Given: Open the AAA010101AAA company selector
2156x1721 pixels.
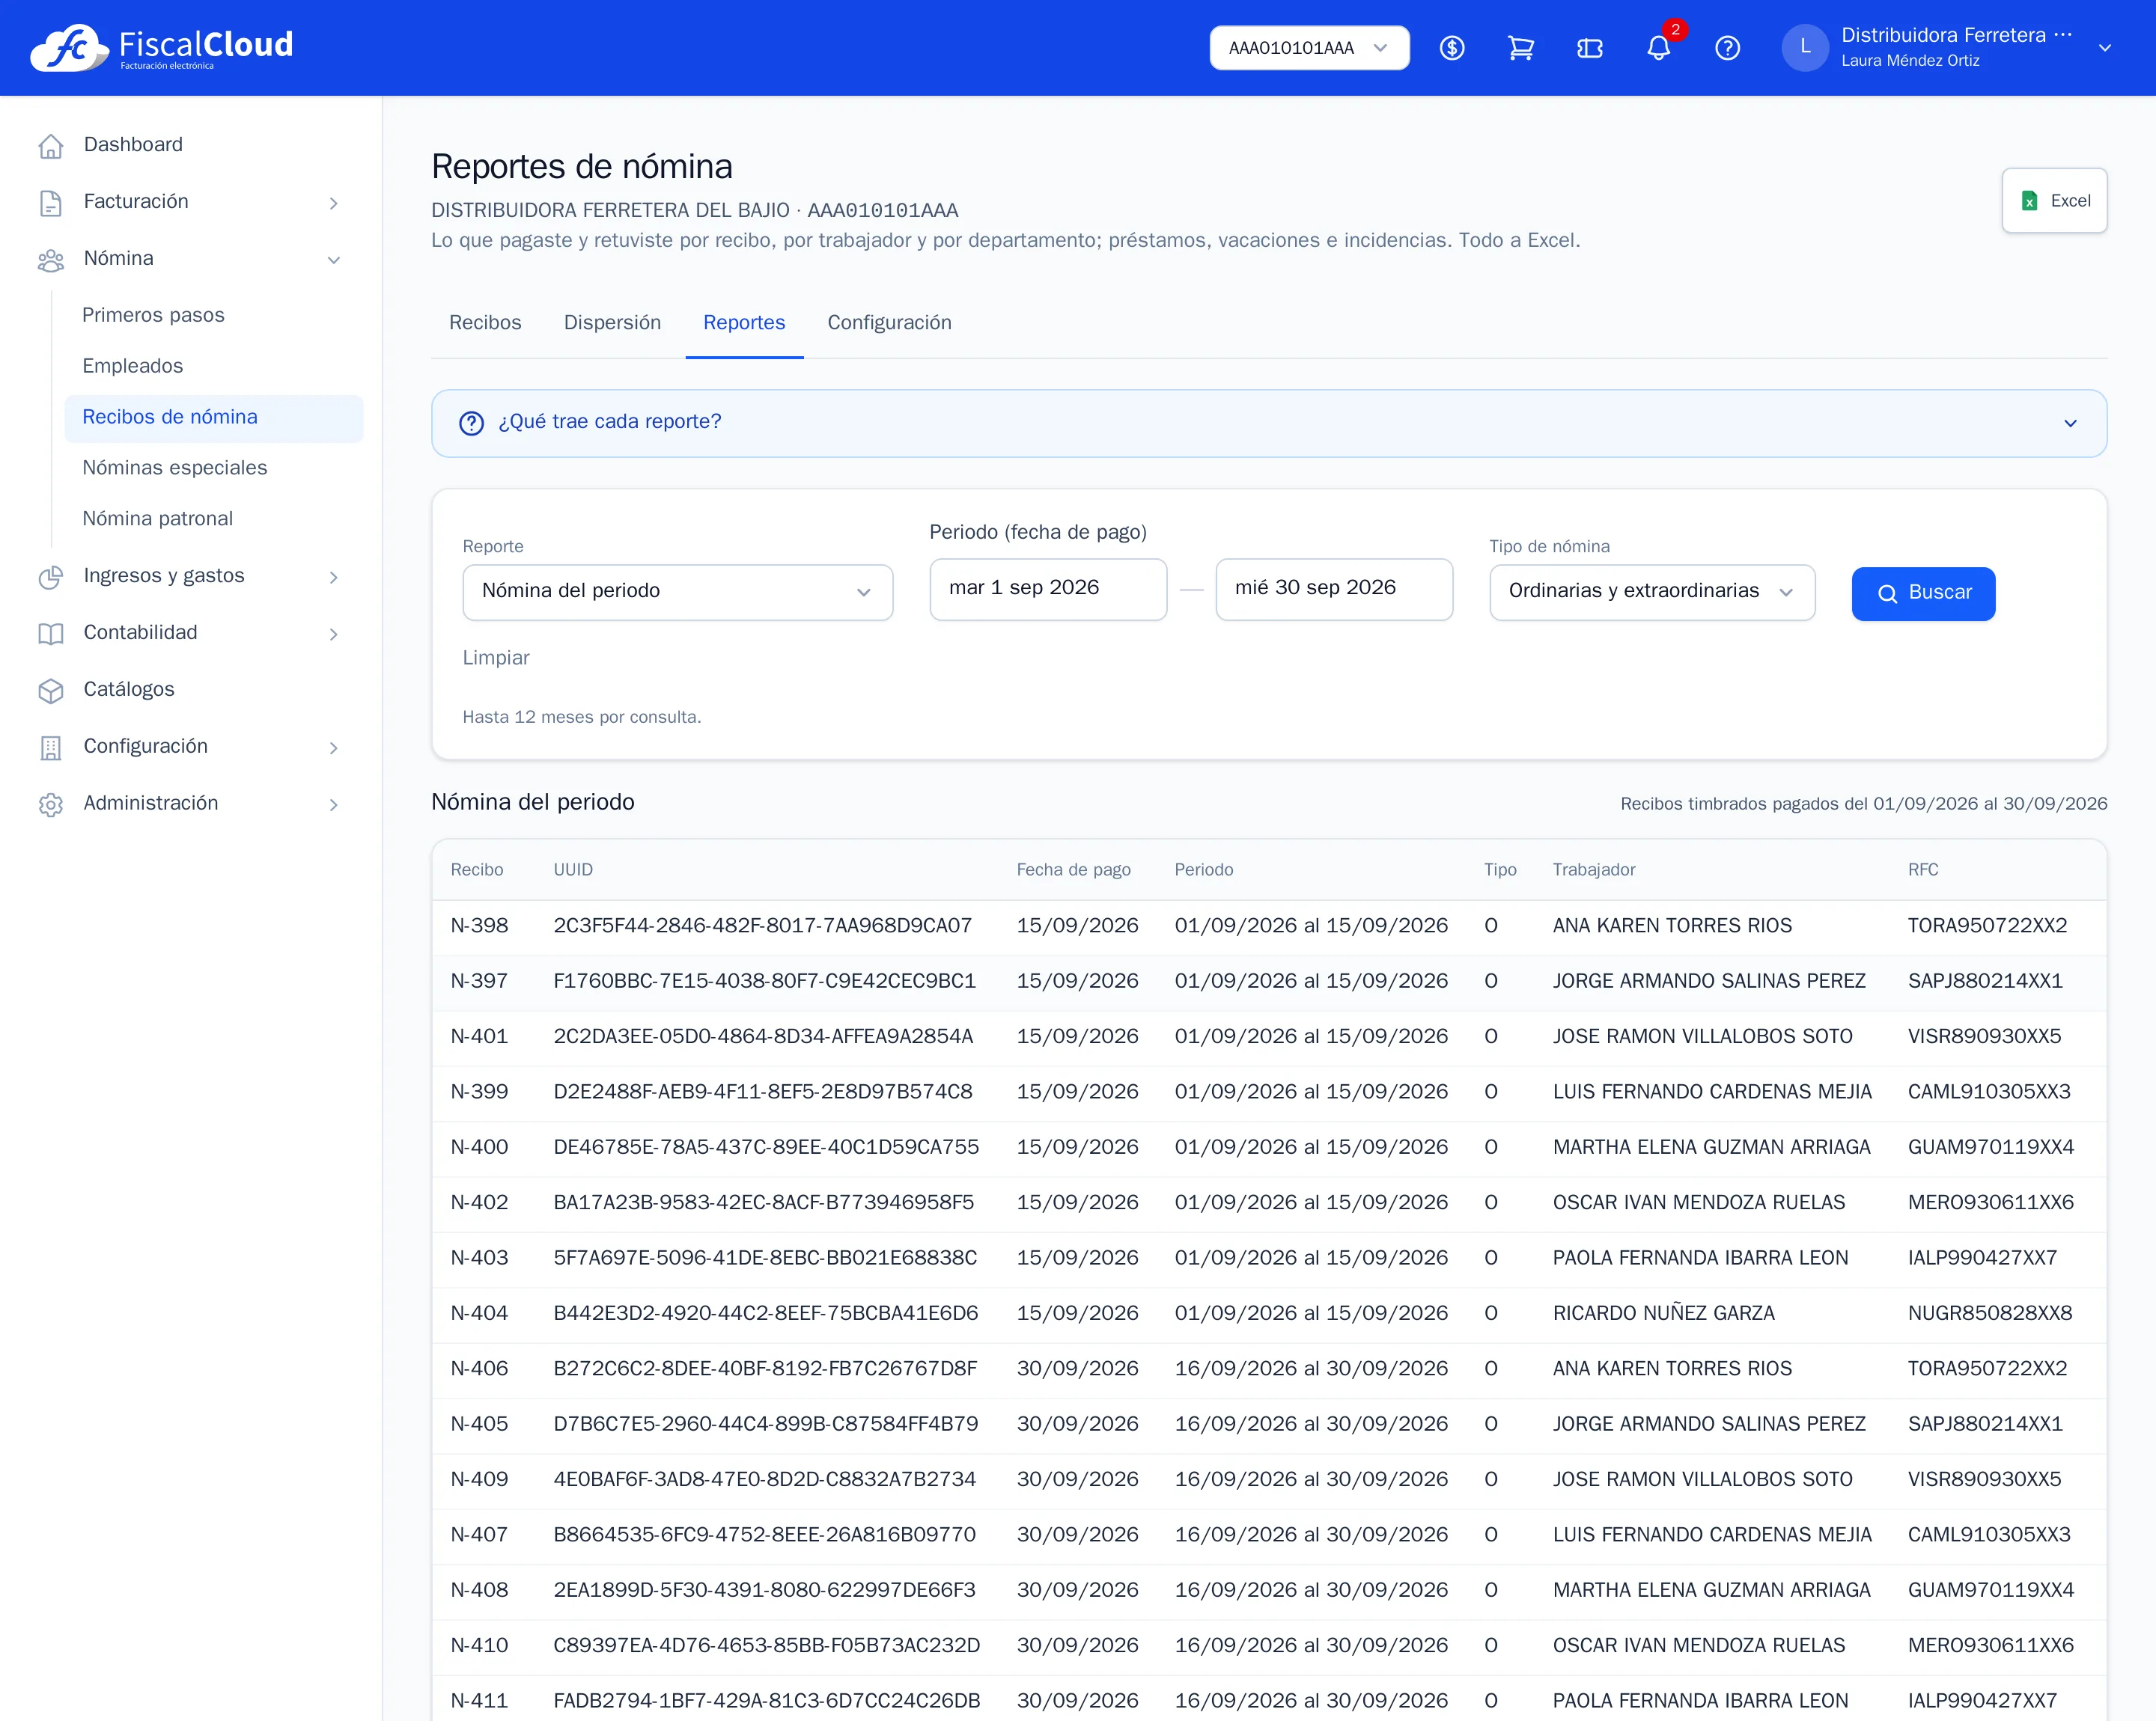Looking at the screenshot, I should click(1309, 48).
